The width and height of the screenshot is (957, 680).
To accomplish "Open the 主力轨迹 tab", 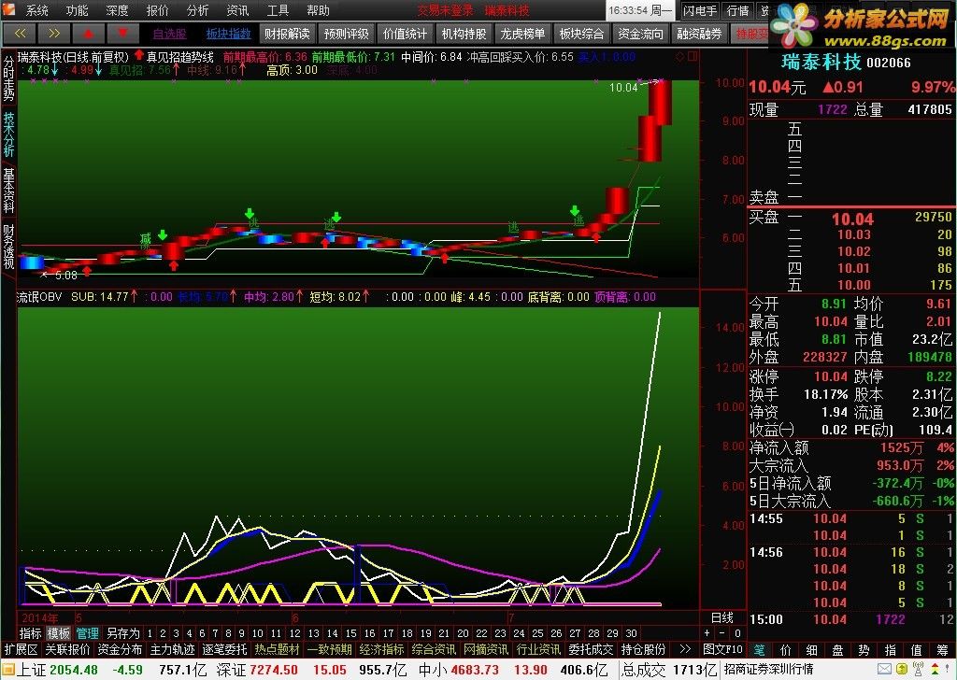I will (x=172, y=649).
